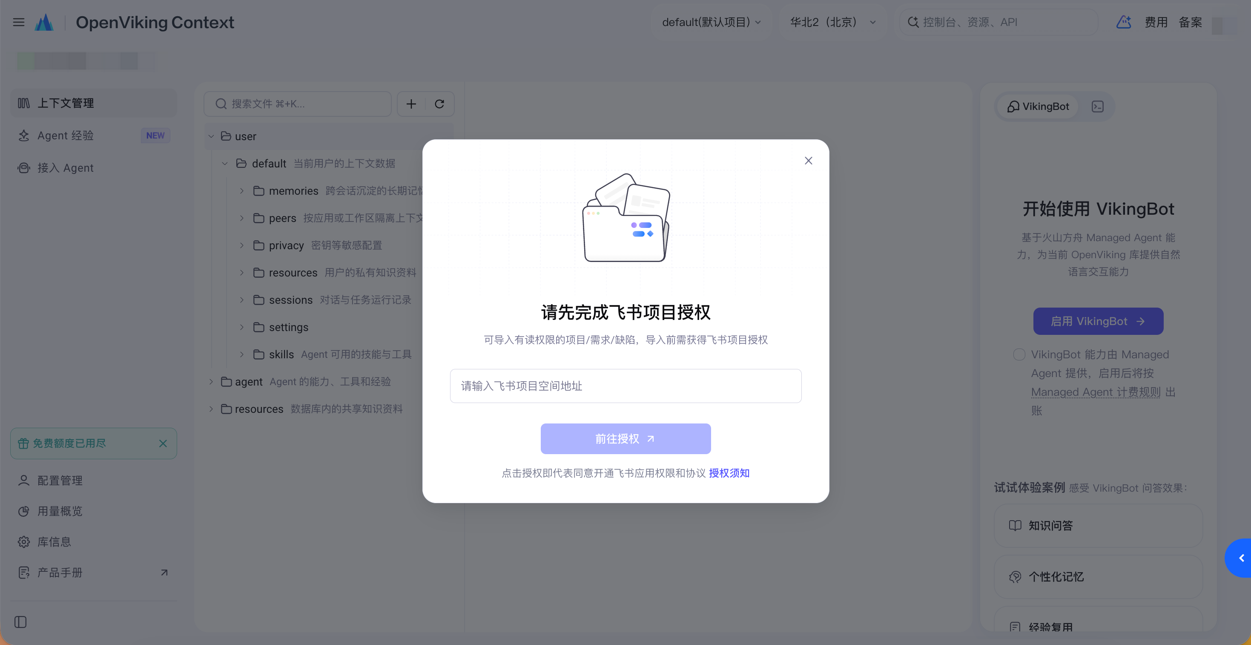Viewport: 1251px width, 645px height.
Task: Collapse the sidebar with bottom panel icon
Action: (20, 622)
